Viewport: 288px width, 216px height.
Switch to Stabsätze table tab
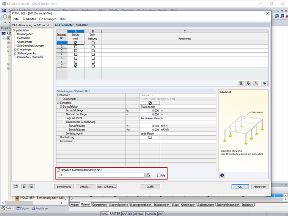coord(247,205)
